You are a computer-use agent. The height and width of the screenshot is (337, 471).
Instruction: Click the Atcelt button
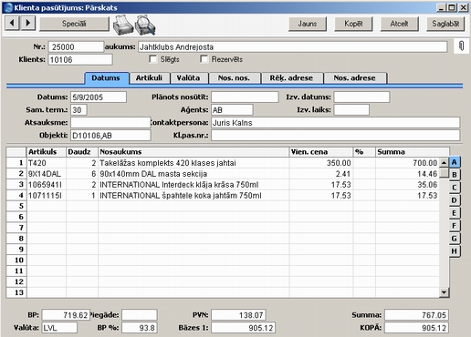[399, 24]
